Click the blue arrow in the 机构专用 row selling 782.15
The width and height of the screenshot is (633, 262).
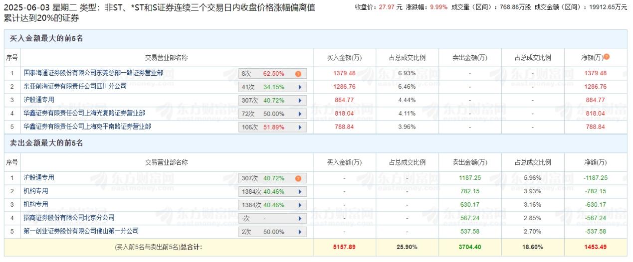[300, 191]
